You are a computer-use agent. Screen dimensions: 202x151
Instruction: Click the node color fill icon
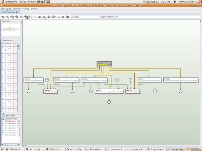(x=68, y=17)
